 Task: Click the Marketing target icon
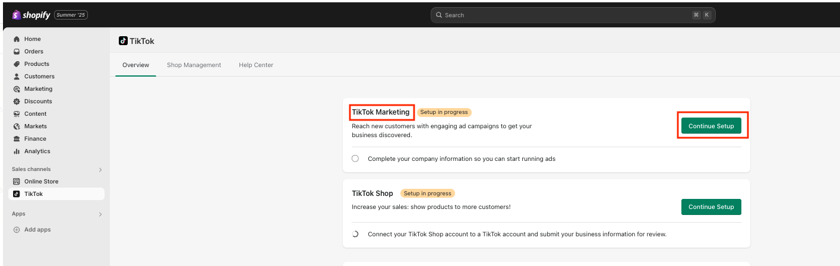pos(17,89)
